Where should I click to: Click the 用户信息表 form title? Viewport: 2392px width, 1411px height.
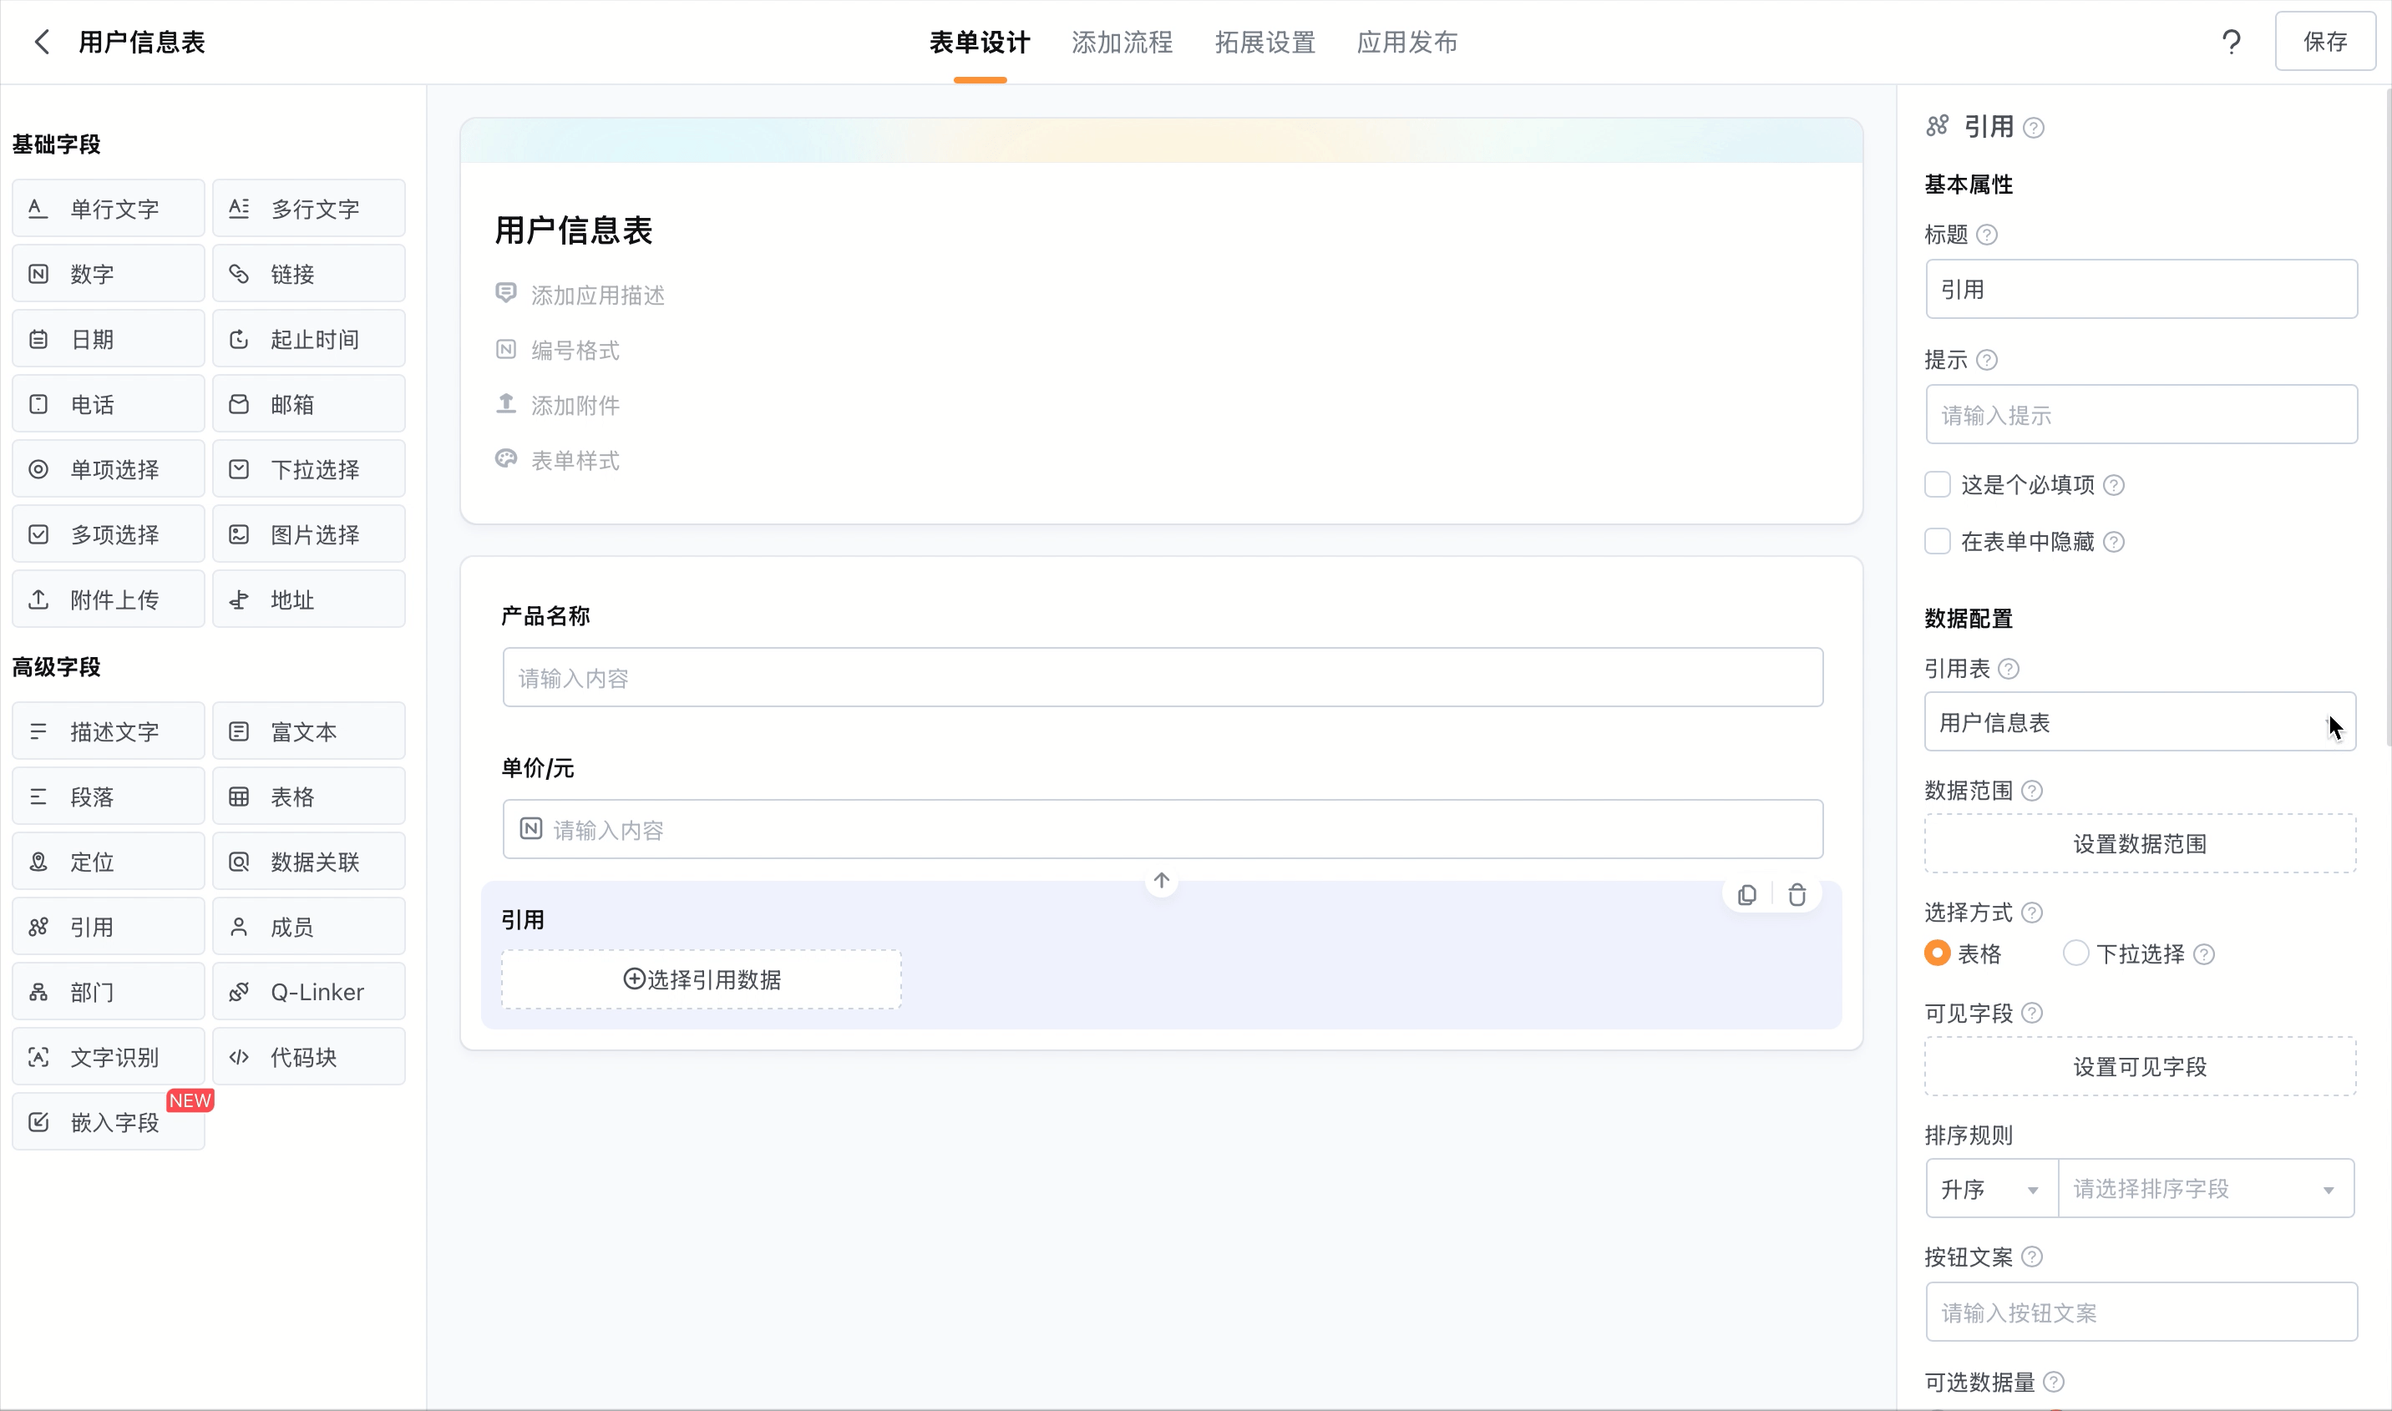point(574,230)
